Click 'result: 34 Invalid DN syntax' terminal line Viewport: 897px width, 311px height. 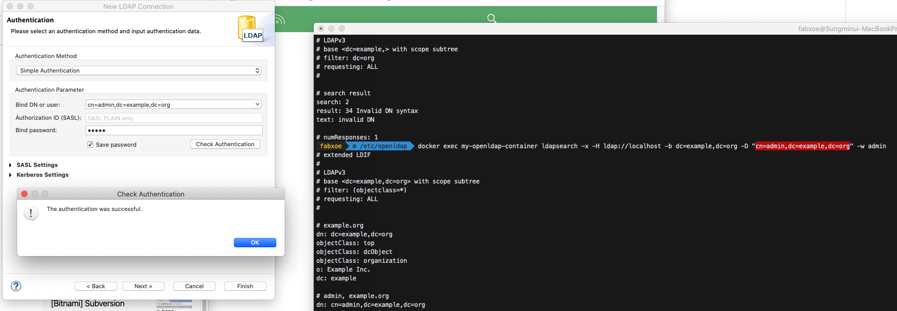coord(367,111)
